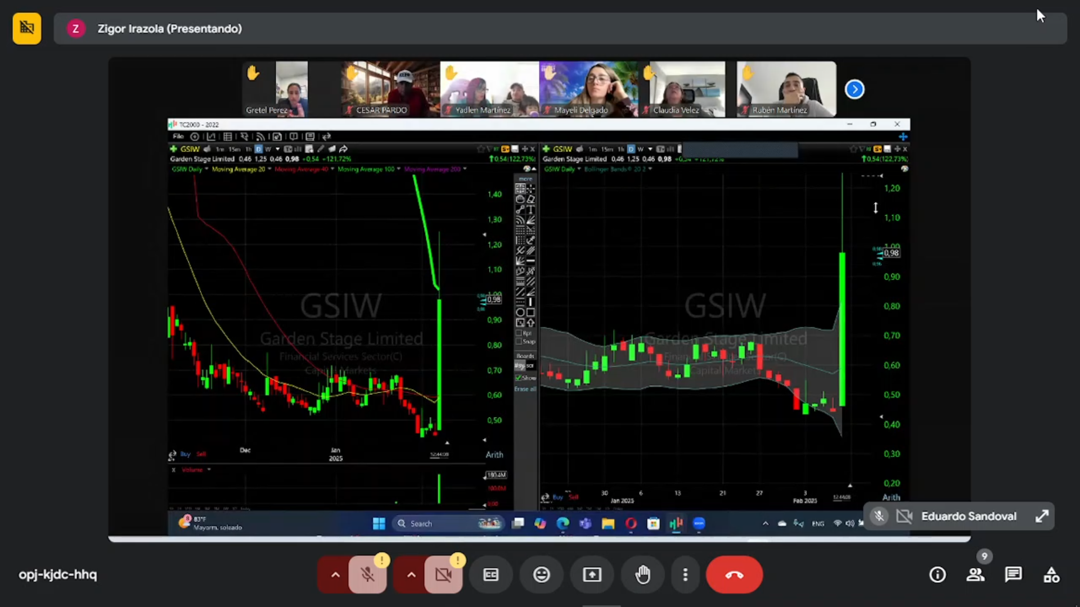Unmute the microphone
Screen dimensions: 1080x607
coord(367,574)
